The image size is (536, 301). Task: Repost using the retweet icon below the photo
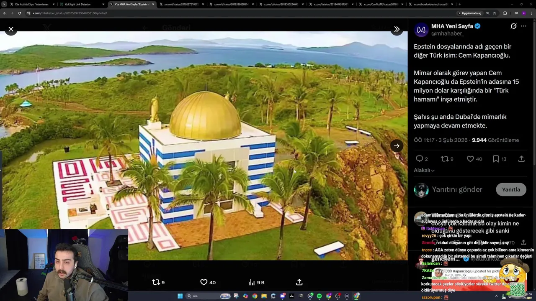tap(158, 282)
